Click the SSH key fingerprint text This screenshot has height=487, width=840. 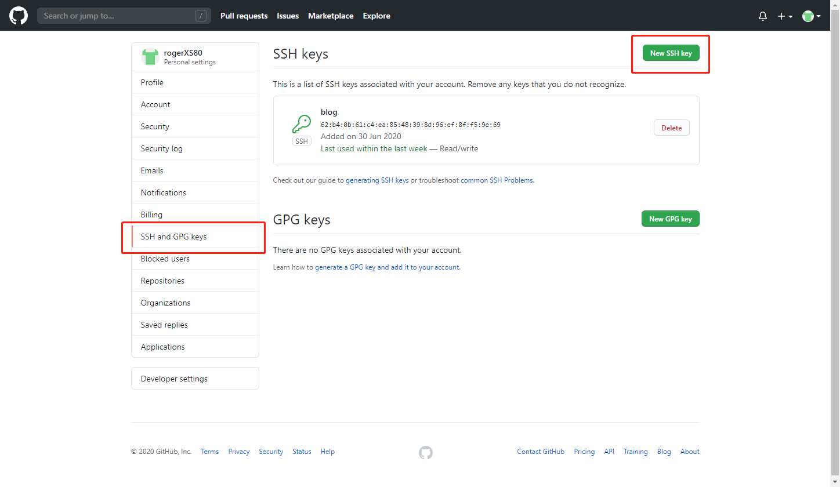(x=410, y=125)
